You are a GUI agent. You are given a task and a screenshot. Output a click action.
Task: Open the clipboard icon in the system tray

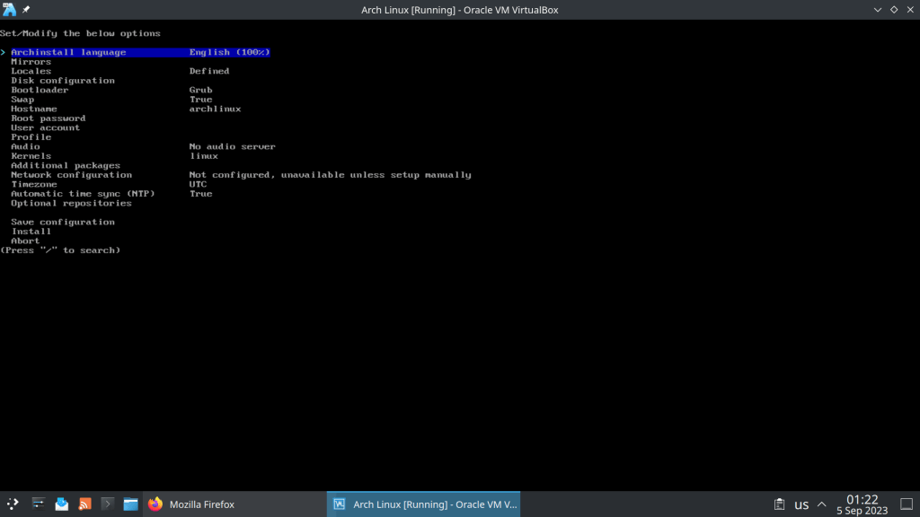pyautogui.click(x=780, y=504)
